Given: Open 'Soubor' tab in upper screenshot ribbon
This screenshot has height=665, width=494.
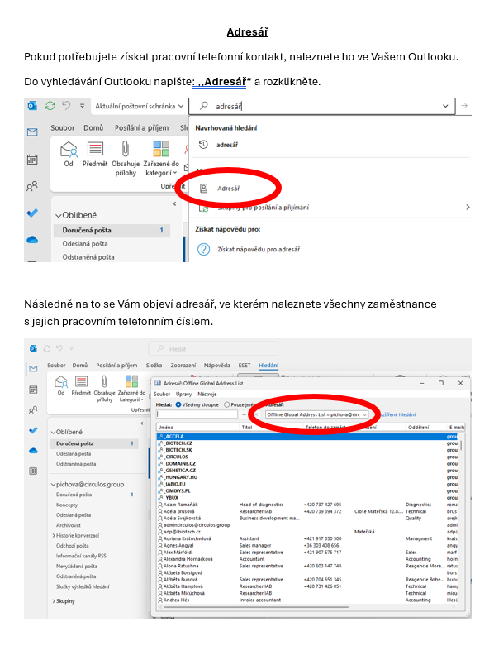Looking at the screenshot, I should pos(63,127).
